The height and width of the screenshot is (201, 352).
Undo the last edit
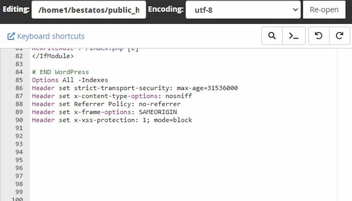(x=319, y=36)
